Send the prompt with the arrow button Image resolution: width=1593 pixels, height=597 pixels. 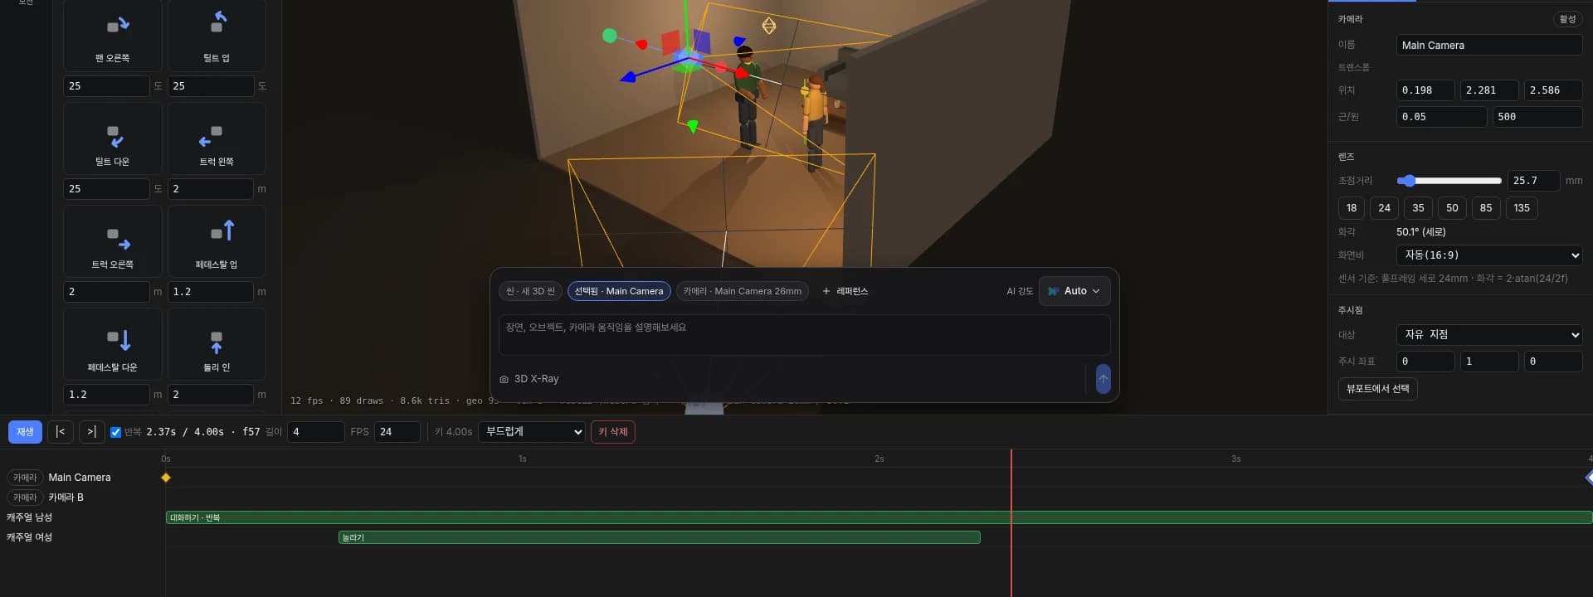point(1103,379)
